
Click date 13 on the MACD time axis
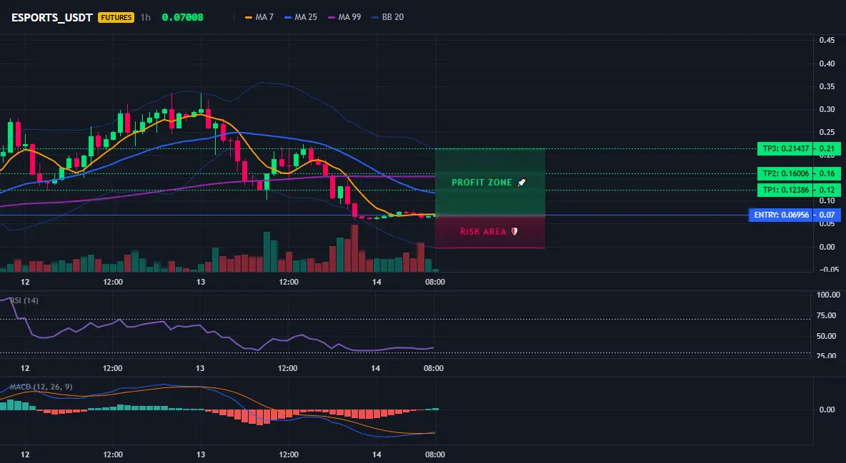201,454
